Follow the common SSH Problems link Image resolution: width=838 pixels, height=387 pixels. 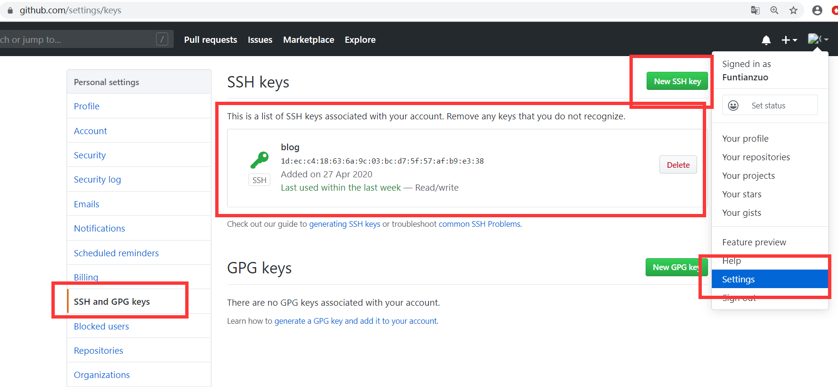coord(479,224)
